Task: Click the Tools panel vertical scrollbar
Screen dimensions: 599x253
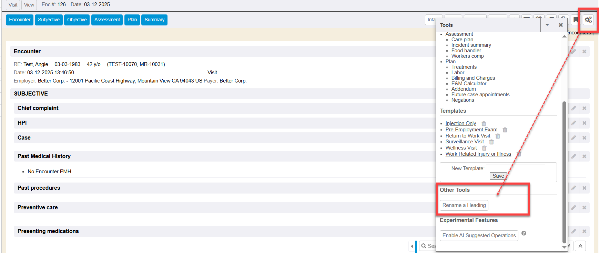Action: tap(564, 172)
